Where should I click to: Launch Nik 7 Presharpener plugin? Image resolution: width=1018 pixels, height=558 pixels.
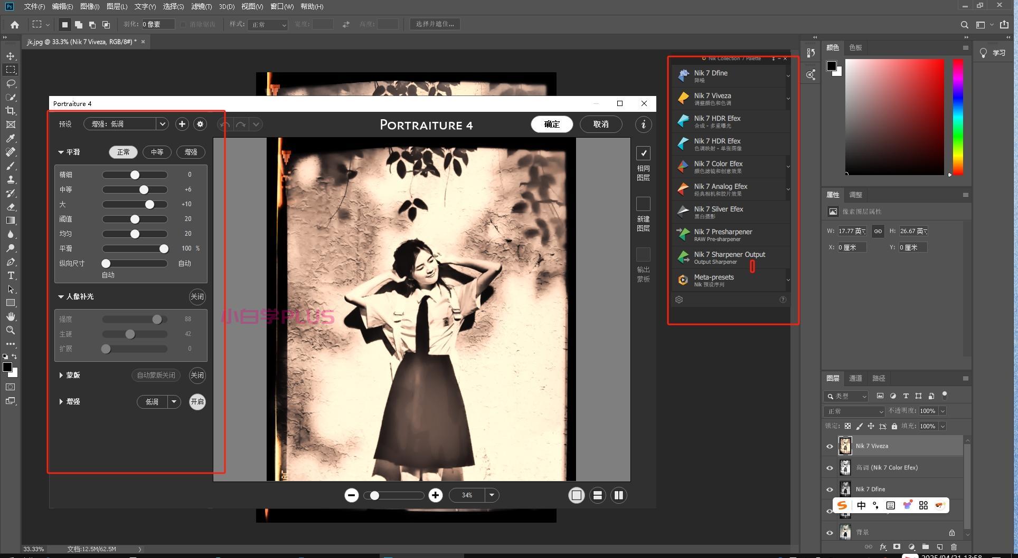pos(730,235)
